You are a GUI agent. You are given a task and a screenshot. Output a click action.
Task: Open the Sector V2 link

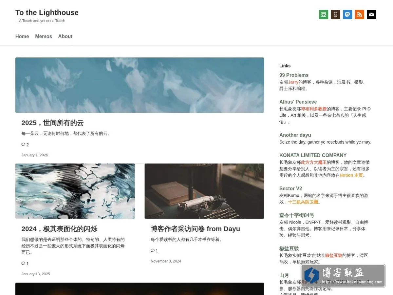(290, 188)
